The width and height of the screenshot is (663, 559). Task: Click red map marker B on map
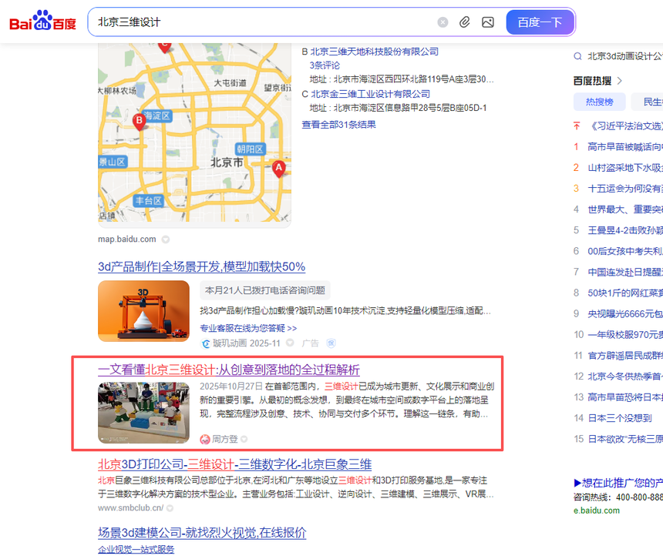(x=140, y=120)
